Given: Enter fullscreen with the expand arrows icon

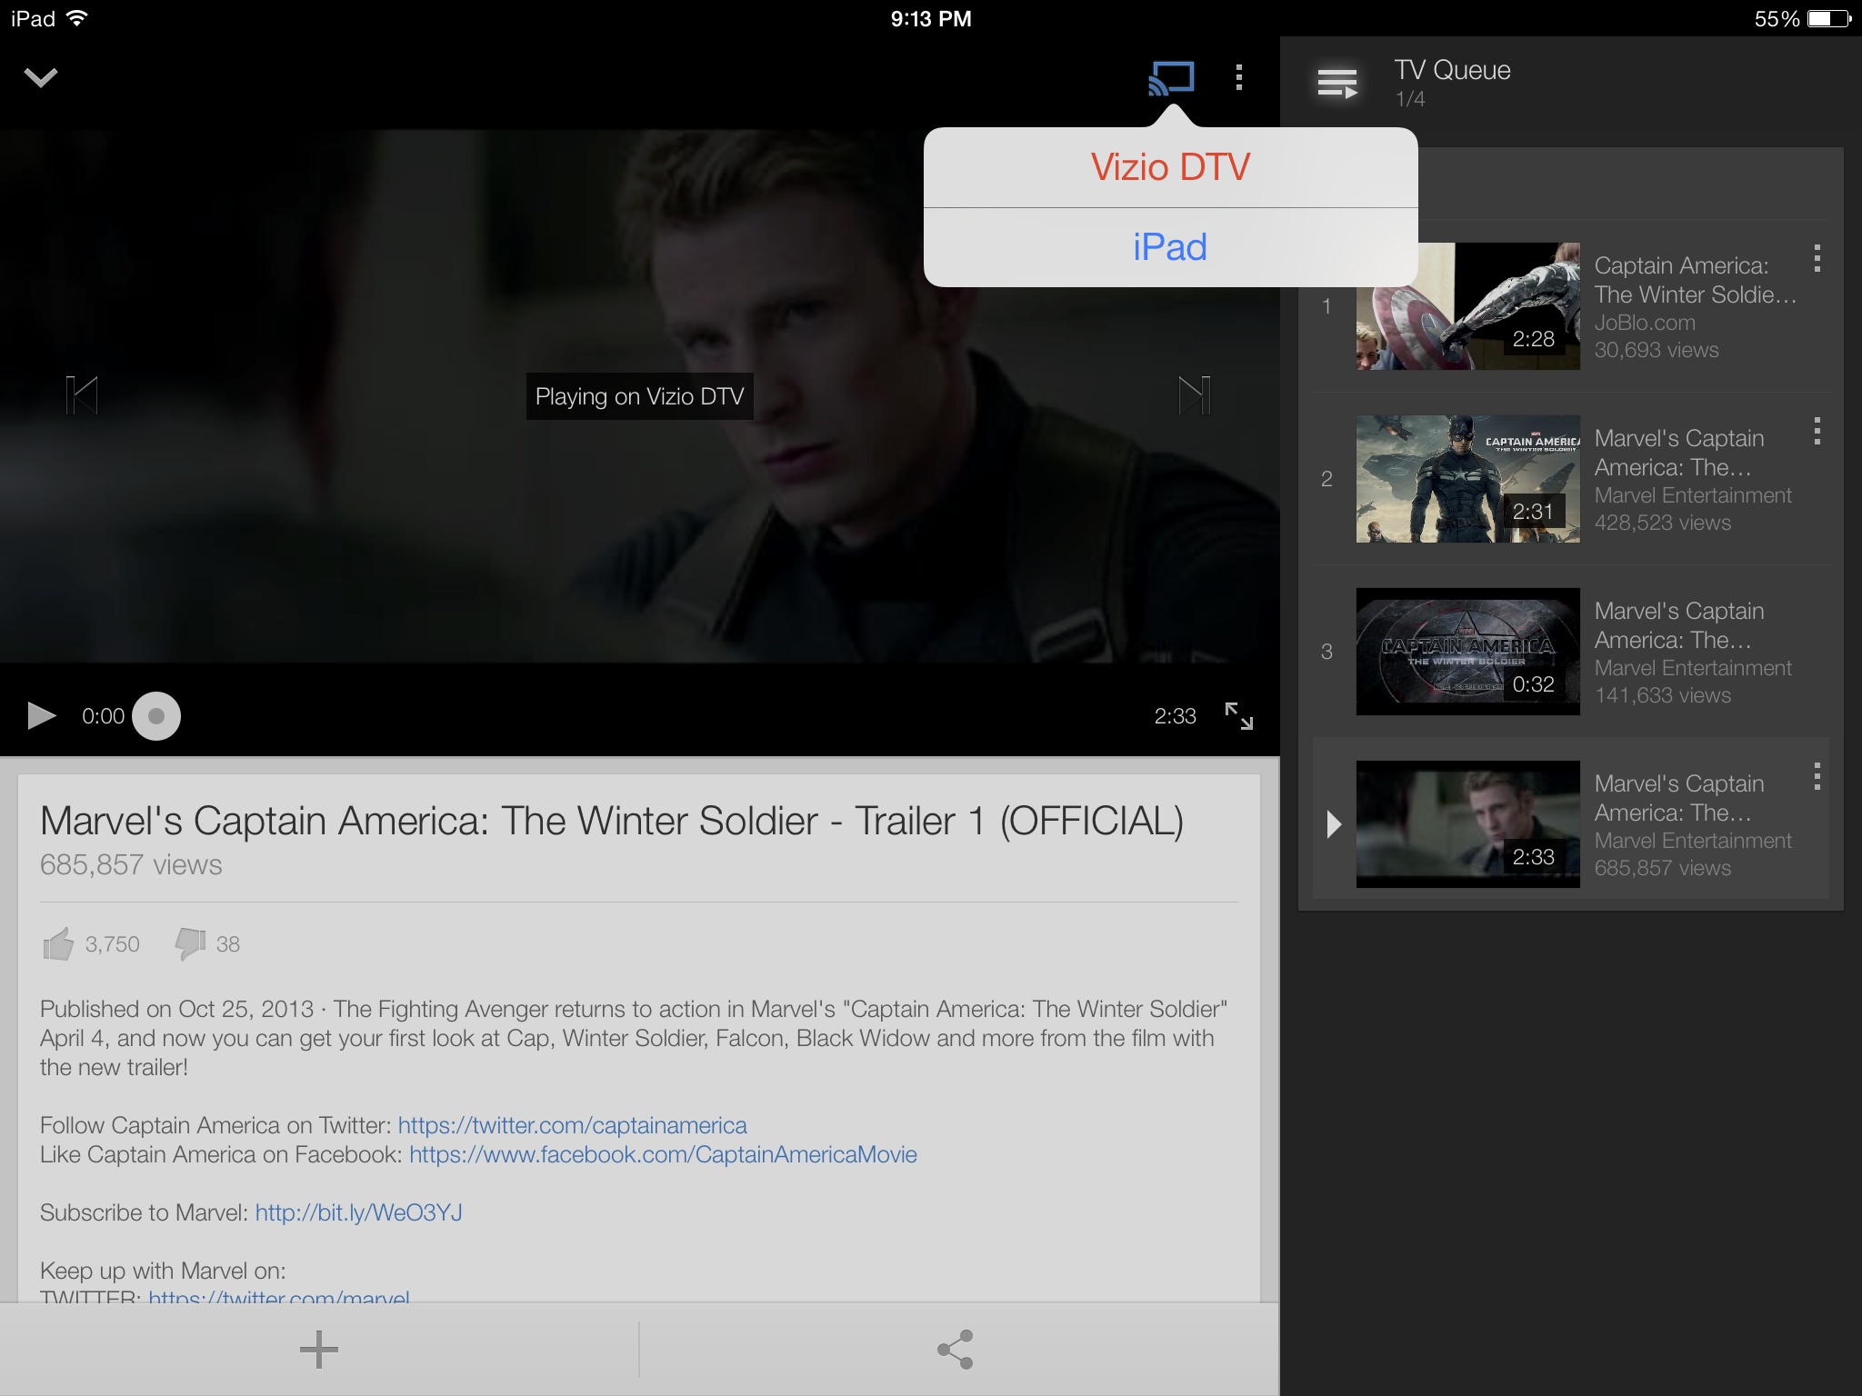Looking at the screenshot, I should coord(1238,716).
